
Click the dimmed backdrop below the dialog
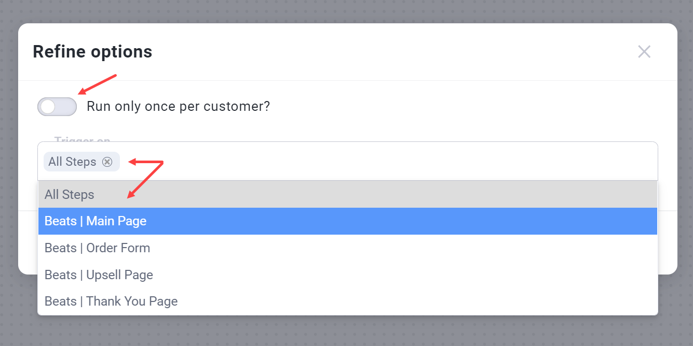(x=346, y=331)
